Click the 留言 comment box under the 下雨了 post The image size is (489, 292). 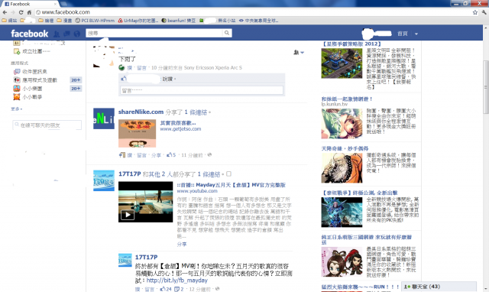[202, 90]
